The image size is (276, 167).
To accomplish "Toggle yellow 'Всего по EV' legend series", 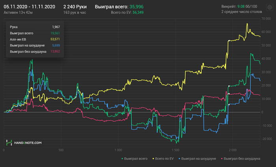I will (163, 159).
